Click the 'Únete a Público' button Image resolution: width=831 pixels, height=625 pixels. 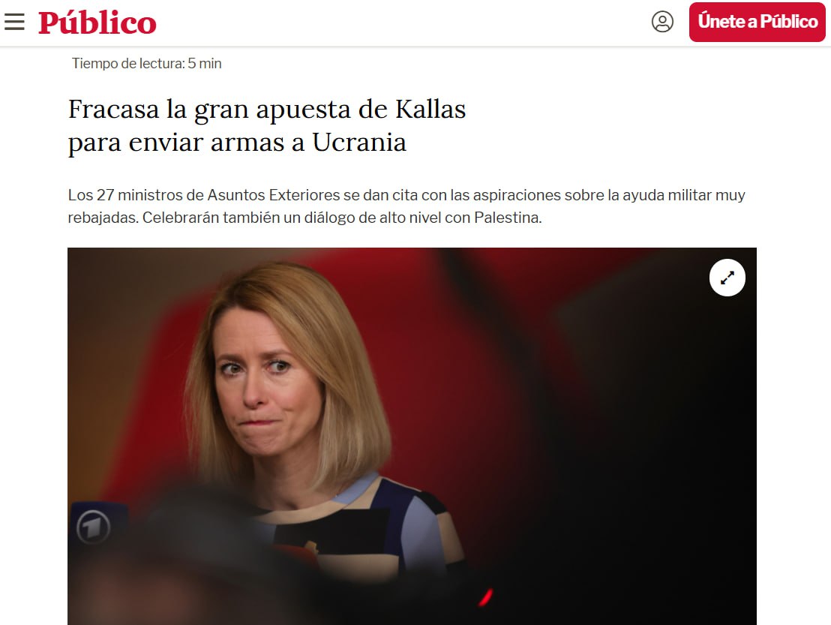pyautogui.click(x=757, y=22)
